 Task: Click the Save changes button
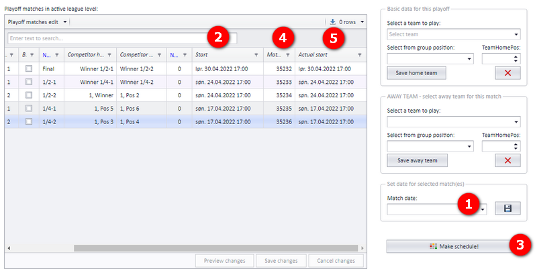[x=281, y=261]
